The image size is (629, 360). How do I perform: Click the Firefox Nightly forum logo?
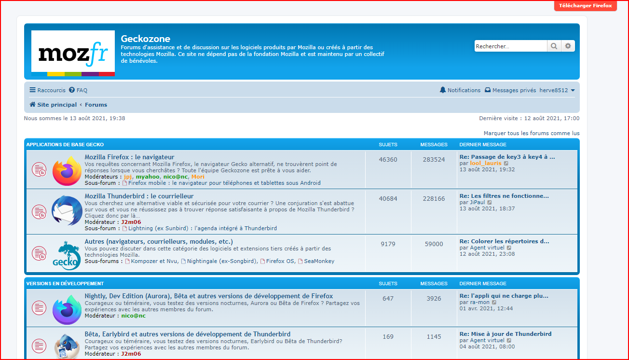tap(67, 309)
